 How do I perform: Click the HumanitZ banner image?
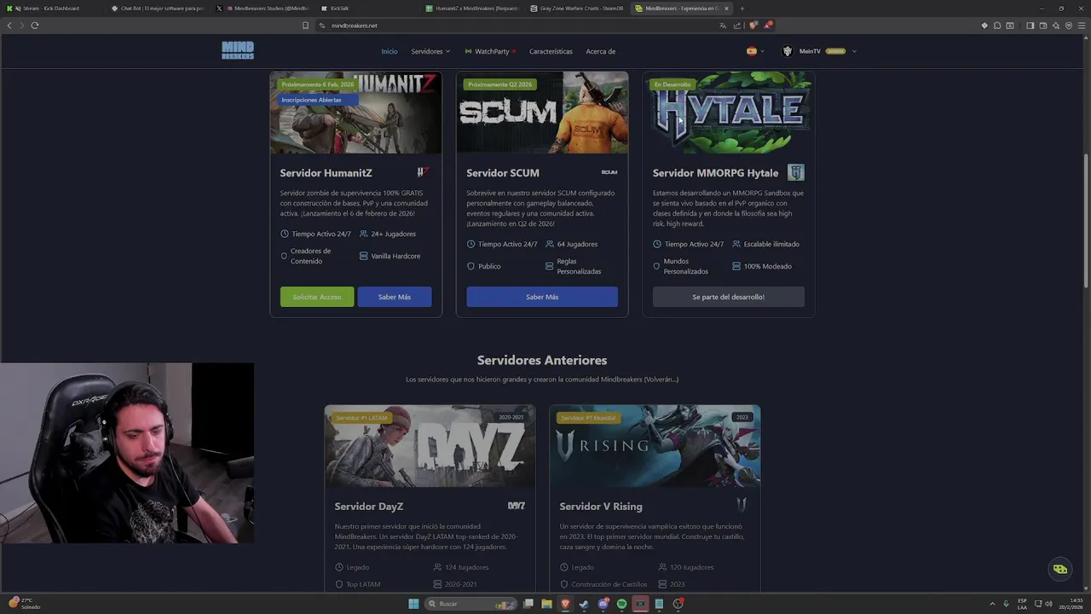pos(356,113)
